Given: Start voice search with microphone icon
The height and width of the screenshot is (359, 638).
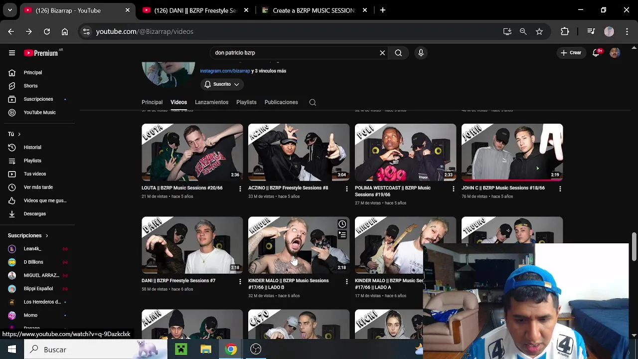Looking at the screenshot, I should (x=421, y=53).
